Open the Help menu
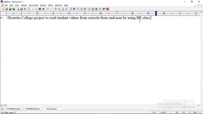The height and width of the screenshot is (114, 203). pyautogui.click(x=66, y=5)
